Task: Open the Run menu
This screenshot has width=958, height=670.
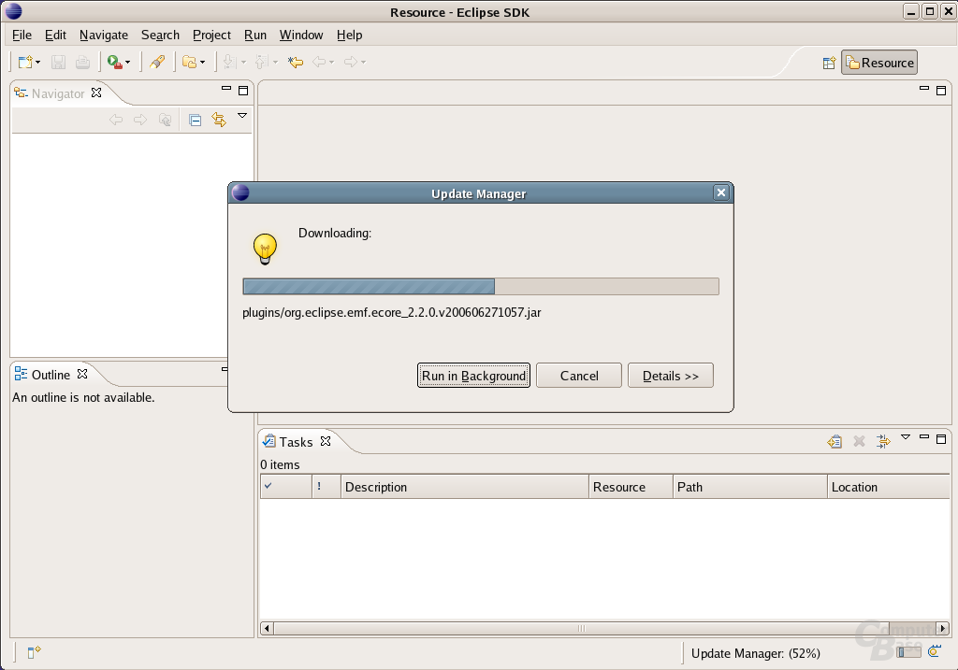Action: [x=255, y=35]
